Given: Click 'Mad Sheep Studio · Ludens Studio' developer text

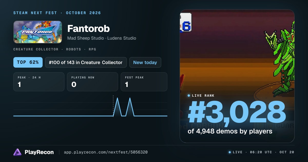Looking at the screenshot, I should tap(102, 38).
